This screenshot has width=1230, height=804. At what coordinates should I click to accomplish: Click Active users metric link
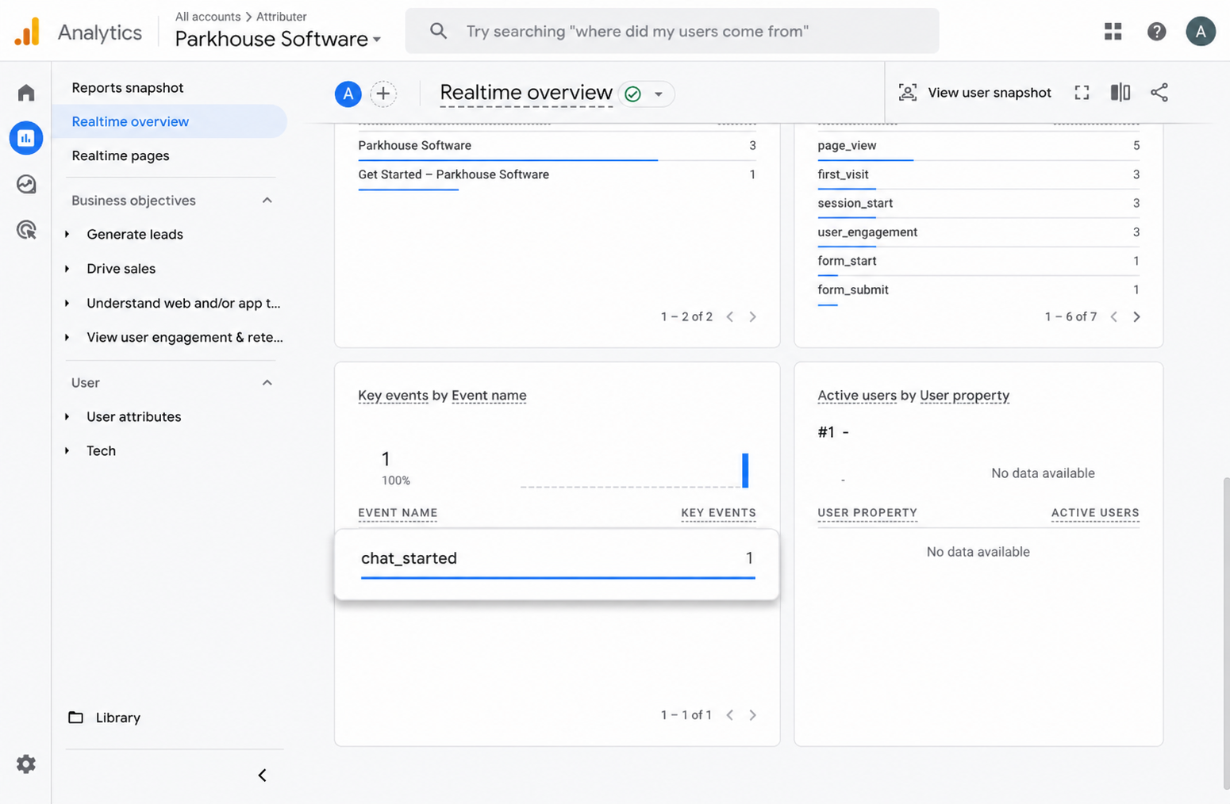coord(857,396)
